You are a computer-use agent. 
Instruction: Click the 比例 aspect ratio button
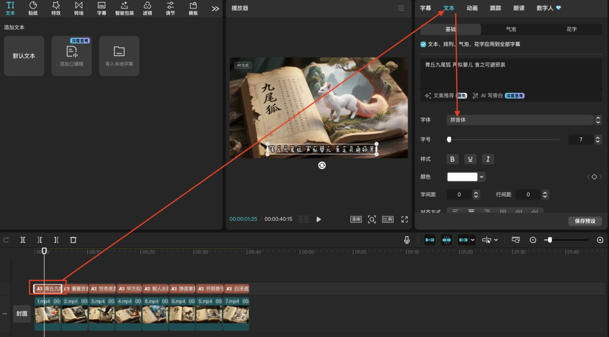[x=387, y=219]
